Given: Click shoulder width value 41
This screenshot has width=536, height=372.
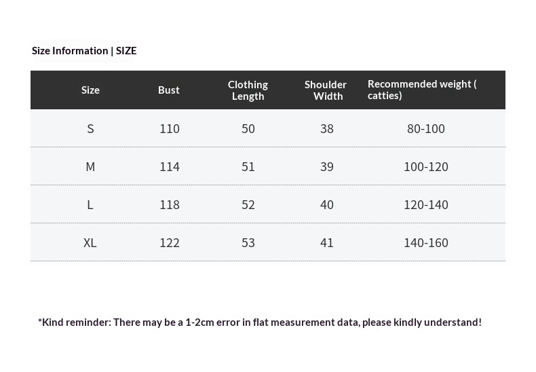Looking at the screenshot, I should point(327,242).
